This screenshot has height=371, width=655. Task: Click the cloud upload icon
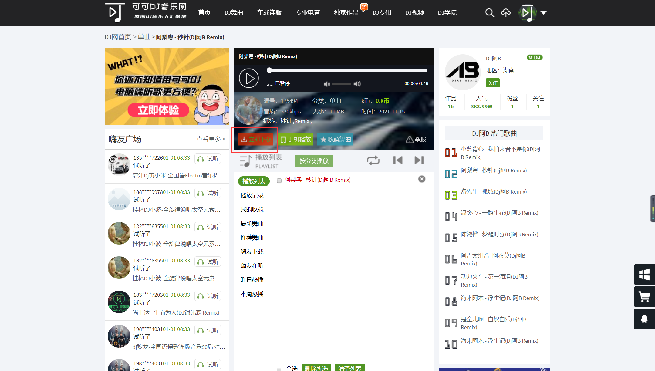point(506,13)
